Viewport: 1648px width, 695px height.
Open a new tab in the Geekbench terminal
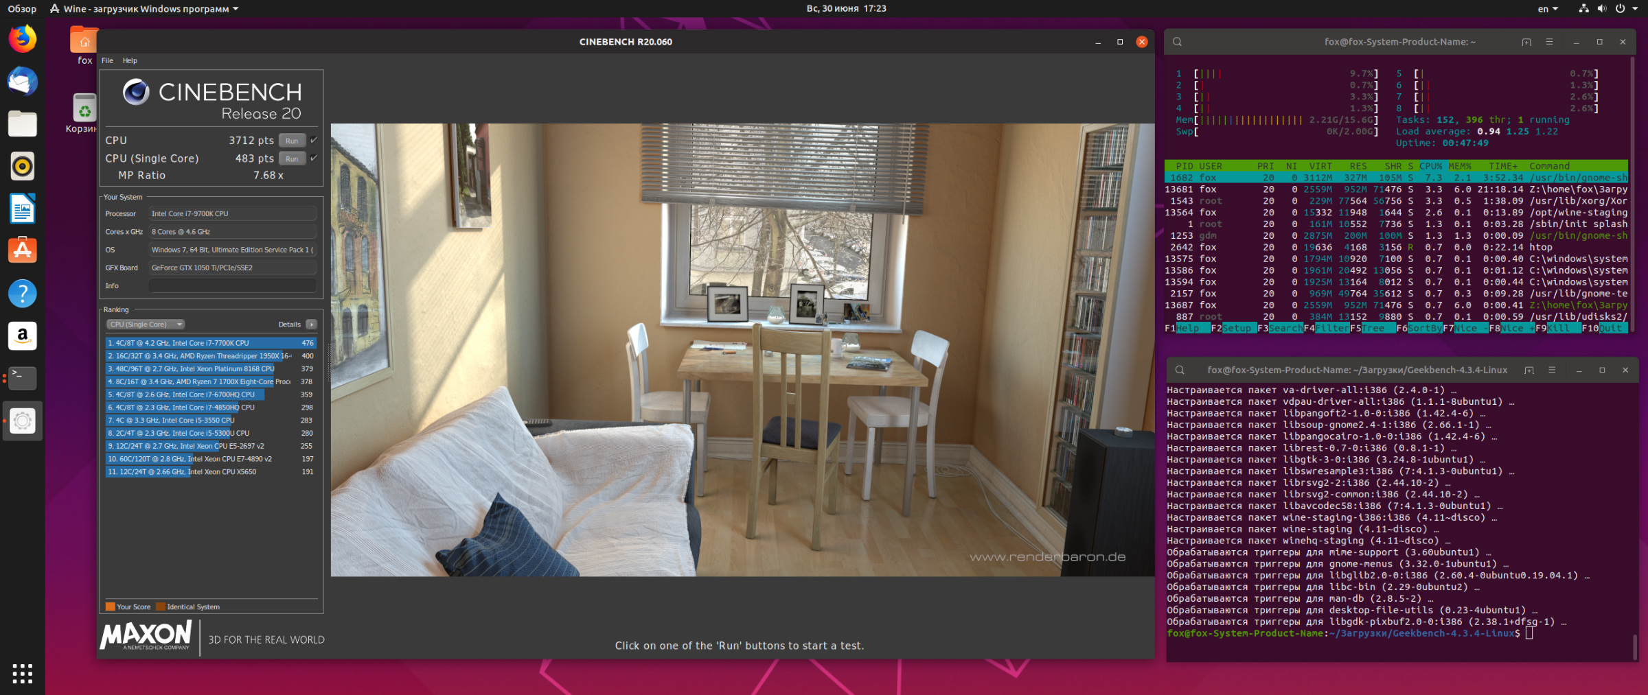(x=1529, y=370)
